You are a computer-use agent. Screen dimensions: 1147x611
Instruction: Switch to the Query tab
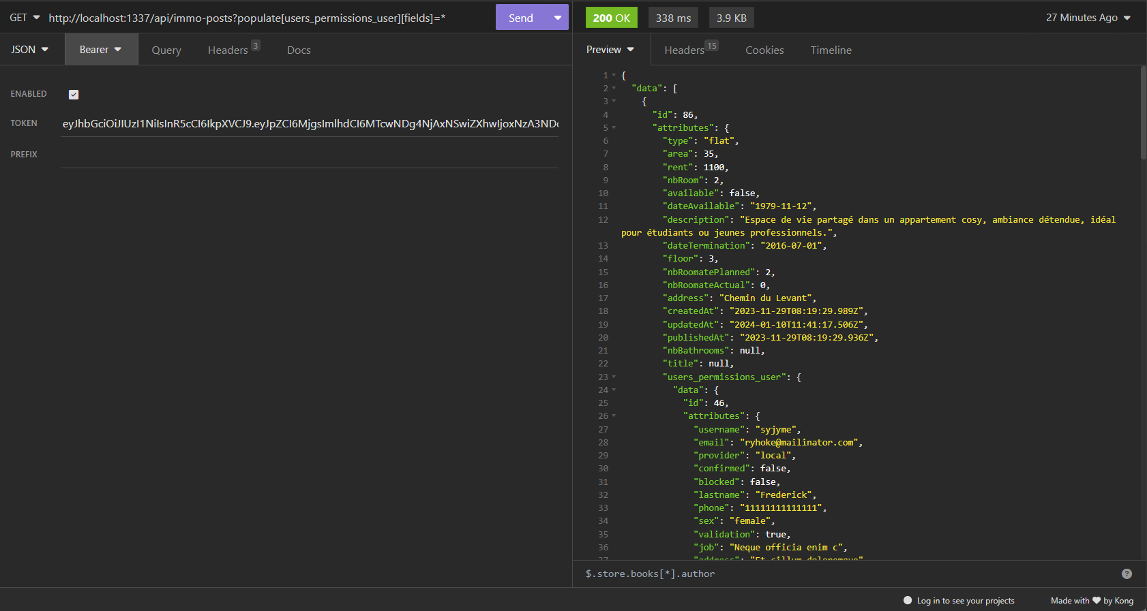(166, 50)
